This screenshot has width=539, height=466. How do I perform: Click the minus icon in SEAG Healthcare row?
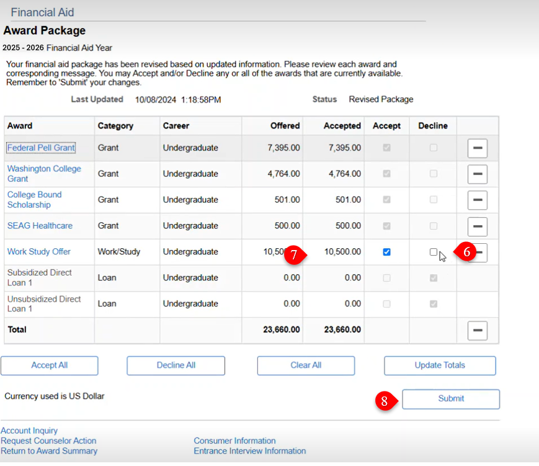(477, 226)
